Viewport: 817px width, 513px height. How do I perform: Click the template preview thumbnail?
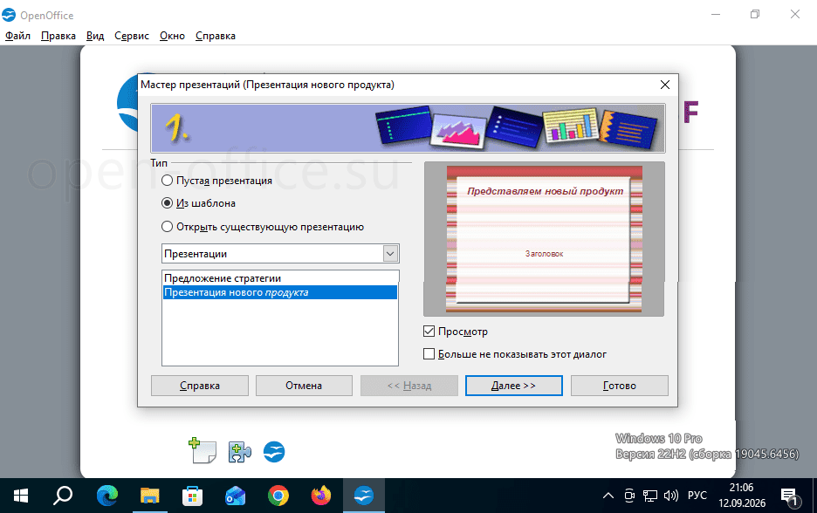click(x=544, y=239)
